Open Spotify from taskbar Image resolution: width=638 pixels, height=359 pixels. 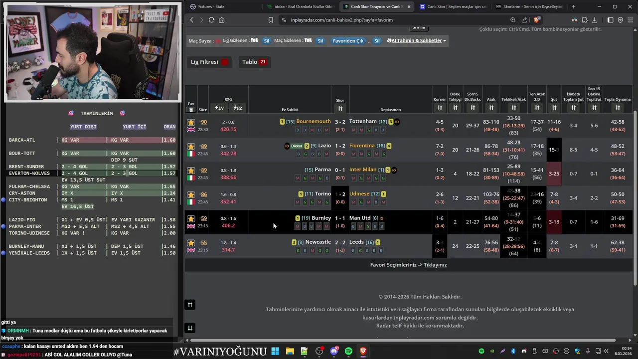pyautogui.click(x=348, y=351)
